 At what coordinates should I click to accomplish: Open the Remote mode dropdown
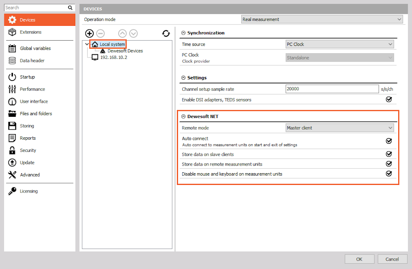pyautogui.click(x=340, y=128)
